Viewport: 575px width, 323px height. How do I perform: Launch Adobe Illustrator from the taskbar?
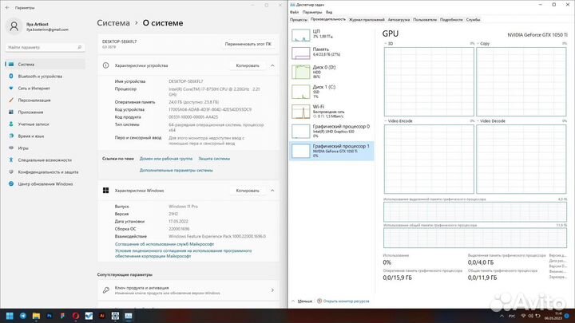pos(102,316)
